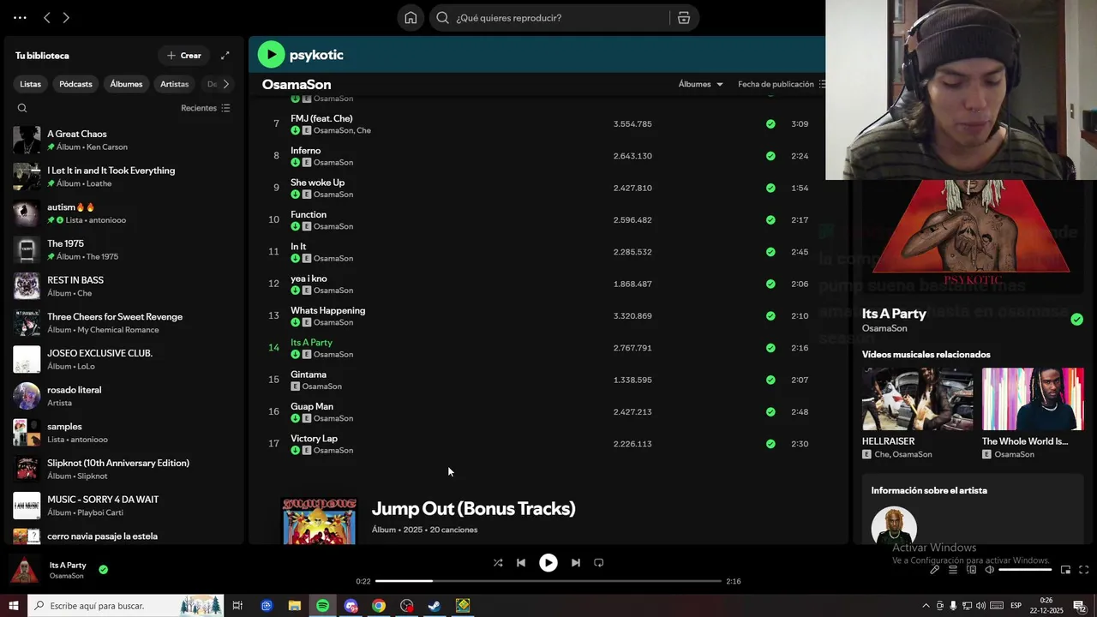Select the Listas filter tab
This screenshot has height=617, width=1097.
pyautogui.click(x=31, y=84)
